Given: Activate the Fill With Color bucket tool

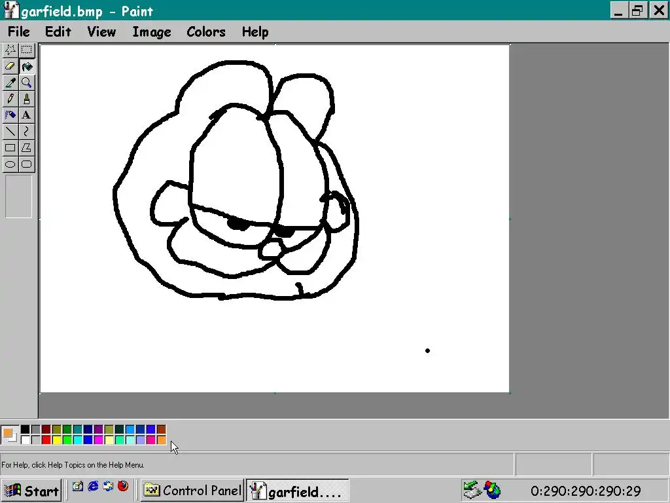Looking at the screenshot, I should pyautogui.click(x=26, y=66).
